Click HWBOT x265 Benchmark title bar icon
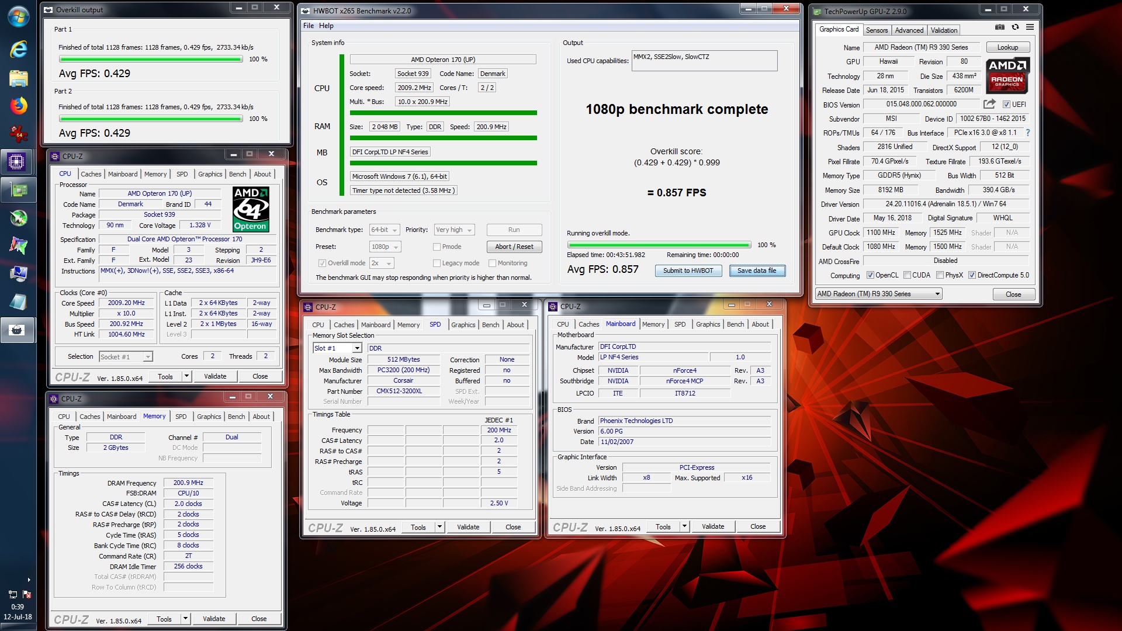 coord(306,11)
